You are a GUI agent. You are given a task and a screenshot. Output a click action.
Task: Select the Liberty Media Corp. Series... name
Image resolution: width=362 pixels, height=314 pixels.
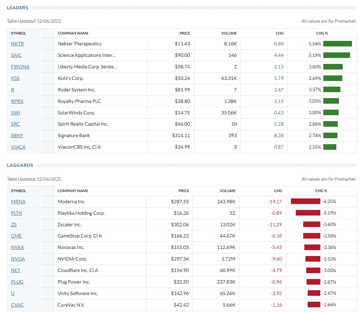coord(87,67)
